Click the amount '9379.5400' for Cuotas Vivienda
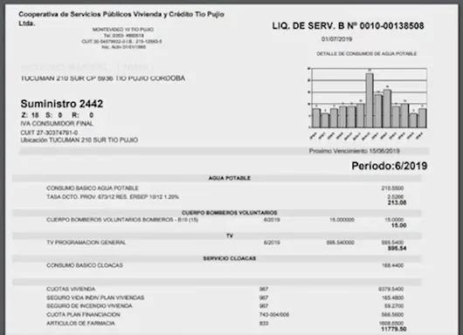 (391, 289)
